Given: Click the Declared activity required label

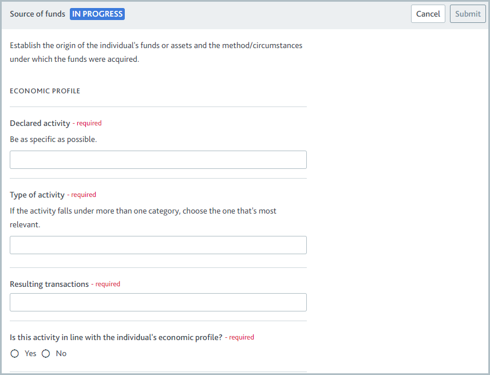Looking at the screenshot, I should pos(40,123).
